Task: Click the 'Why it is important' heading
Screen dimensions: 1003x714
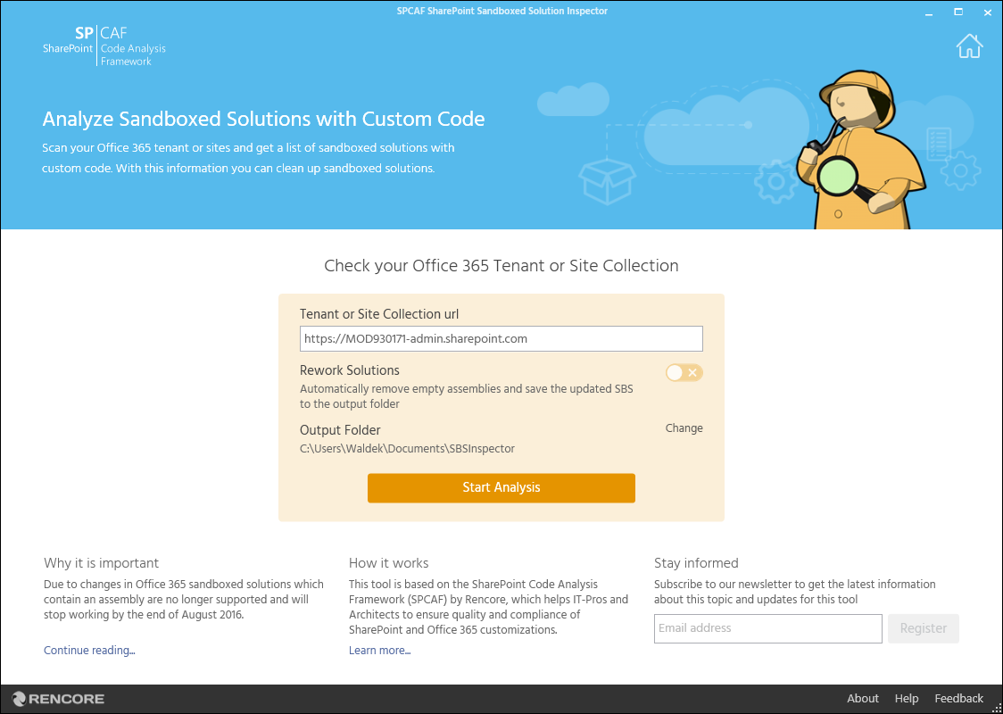Action: [x=101, y=563]
